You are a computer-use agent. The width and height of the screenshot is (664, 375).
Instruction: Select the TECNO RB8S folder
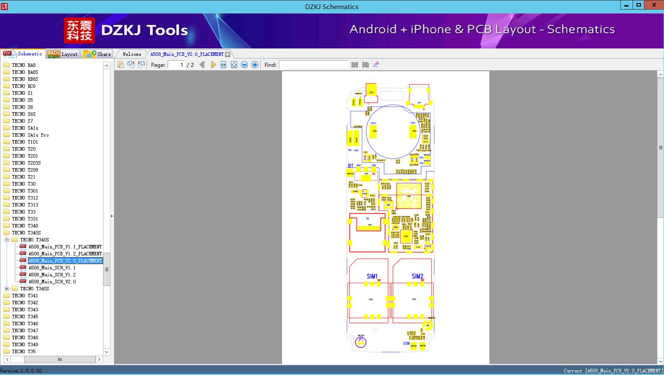click(25, 79)
